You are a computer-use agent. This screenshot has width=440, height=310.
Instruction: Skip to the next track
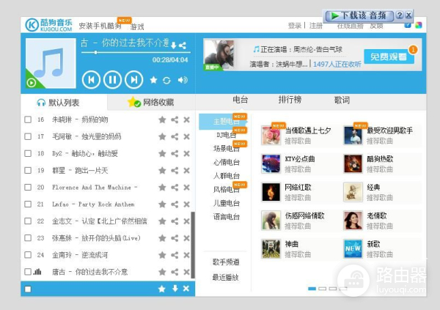tap(134, 80)
